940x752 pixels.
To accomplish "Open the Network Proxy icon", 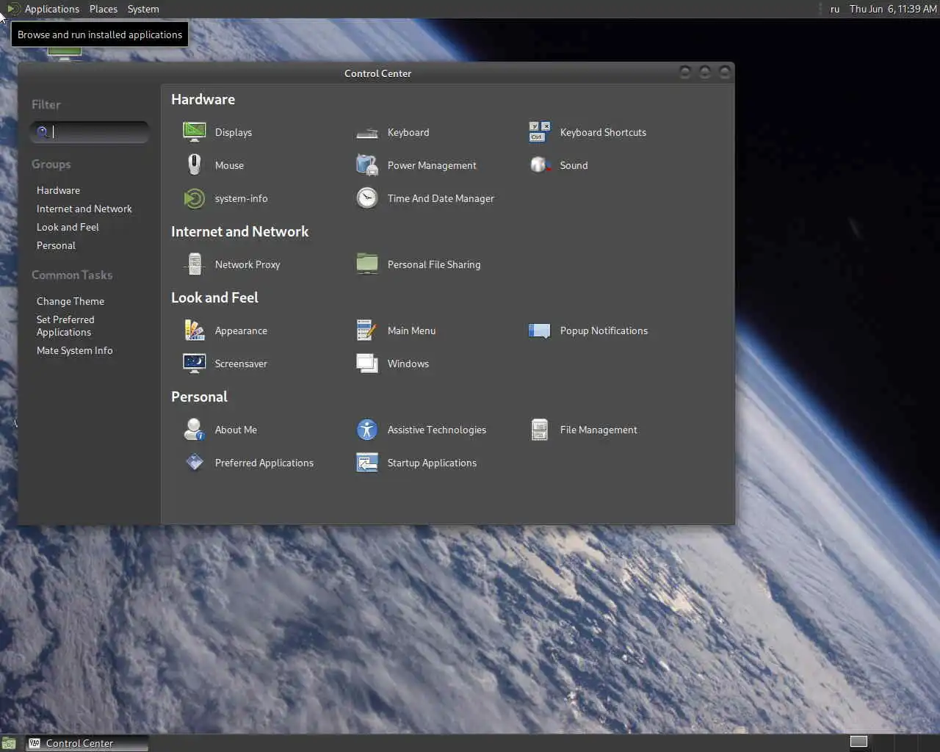I will [195, 264].
